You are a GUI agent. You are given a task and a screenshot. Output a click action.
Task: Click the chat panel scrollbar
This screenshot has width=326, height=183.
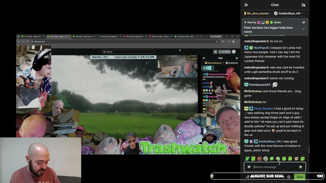click(x=309, y=150)
